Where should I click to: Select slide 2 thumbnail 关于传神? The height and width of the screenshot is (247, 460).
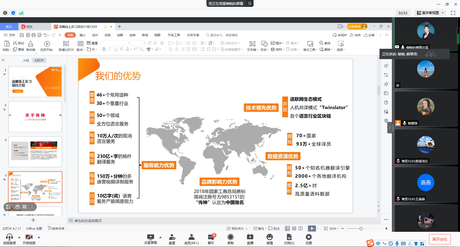pos(35,116)
